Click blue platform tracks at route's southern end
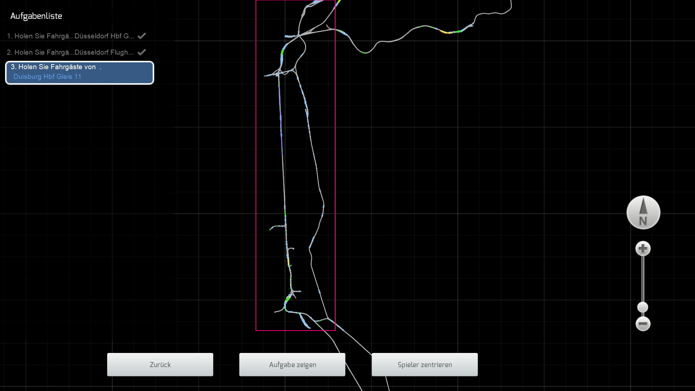The image size is (695, 391). (304, 321)
